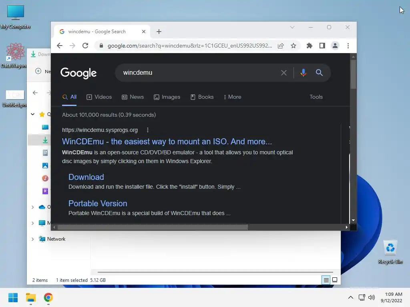Viewport: 410px width, 307px height.
Task: Open Windows Start menu
Action: point(13,297)
